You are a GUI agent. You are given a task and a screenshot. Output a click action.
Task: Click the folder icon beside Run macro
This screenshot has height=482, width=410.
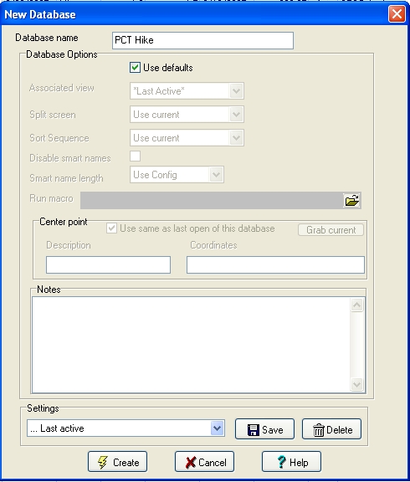point(352,201)
